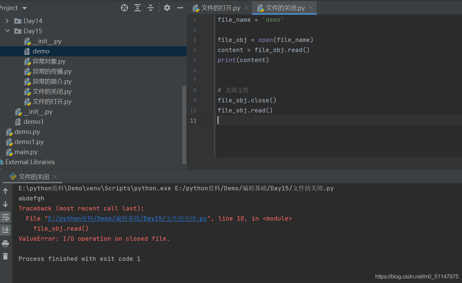Open the Project view dropdown arrow
Screen dimensions: 462x283
pos(24,8)
